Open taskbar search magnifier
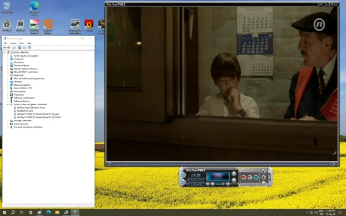The height and width of the screenshot is (216, 346). point(13,213)
